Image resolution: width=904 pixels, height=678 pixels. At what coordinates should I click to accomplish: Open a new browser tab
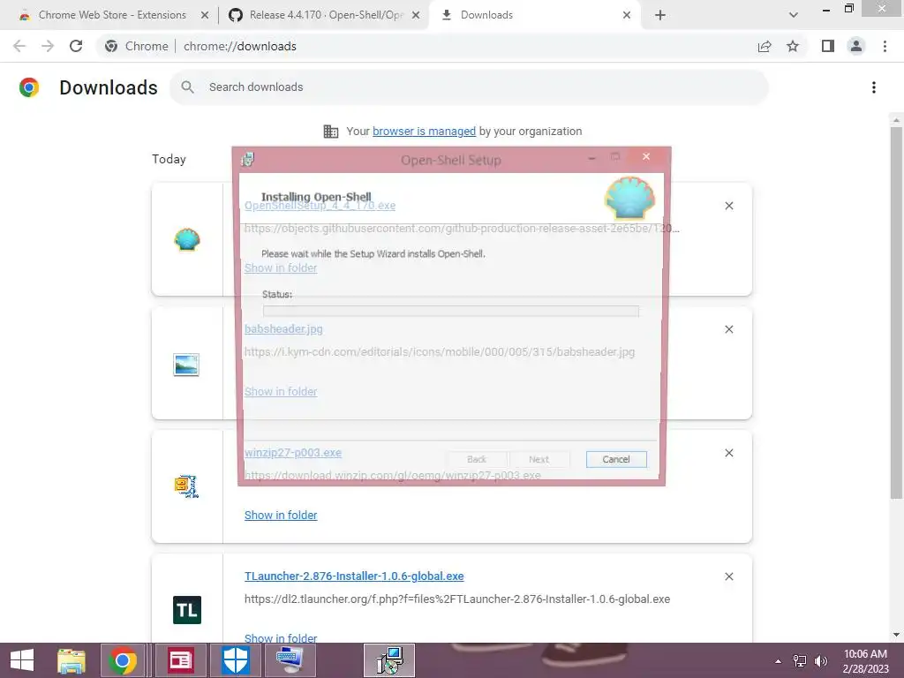click(x=660, y=15)
